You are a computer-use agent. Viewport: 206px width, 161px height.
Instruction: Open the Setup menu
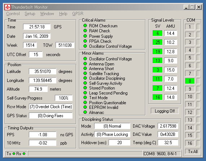(x=30, y=14)
